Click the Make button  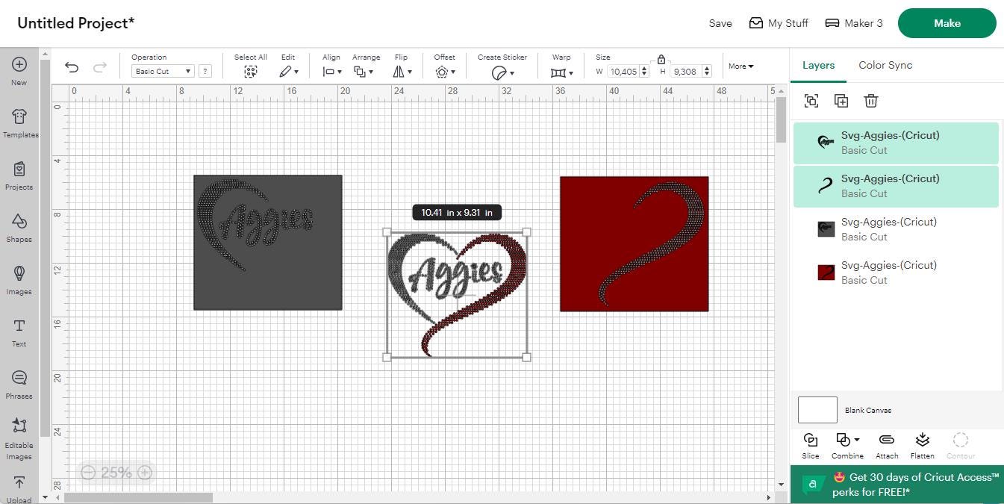coord(947,23)
